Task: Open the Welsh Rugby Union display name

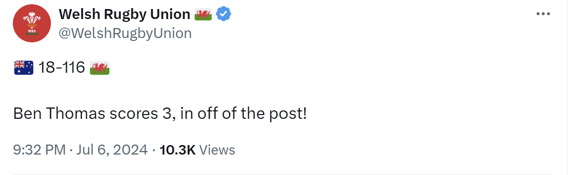Action: pyautogui.click(x=125, y=15)
